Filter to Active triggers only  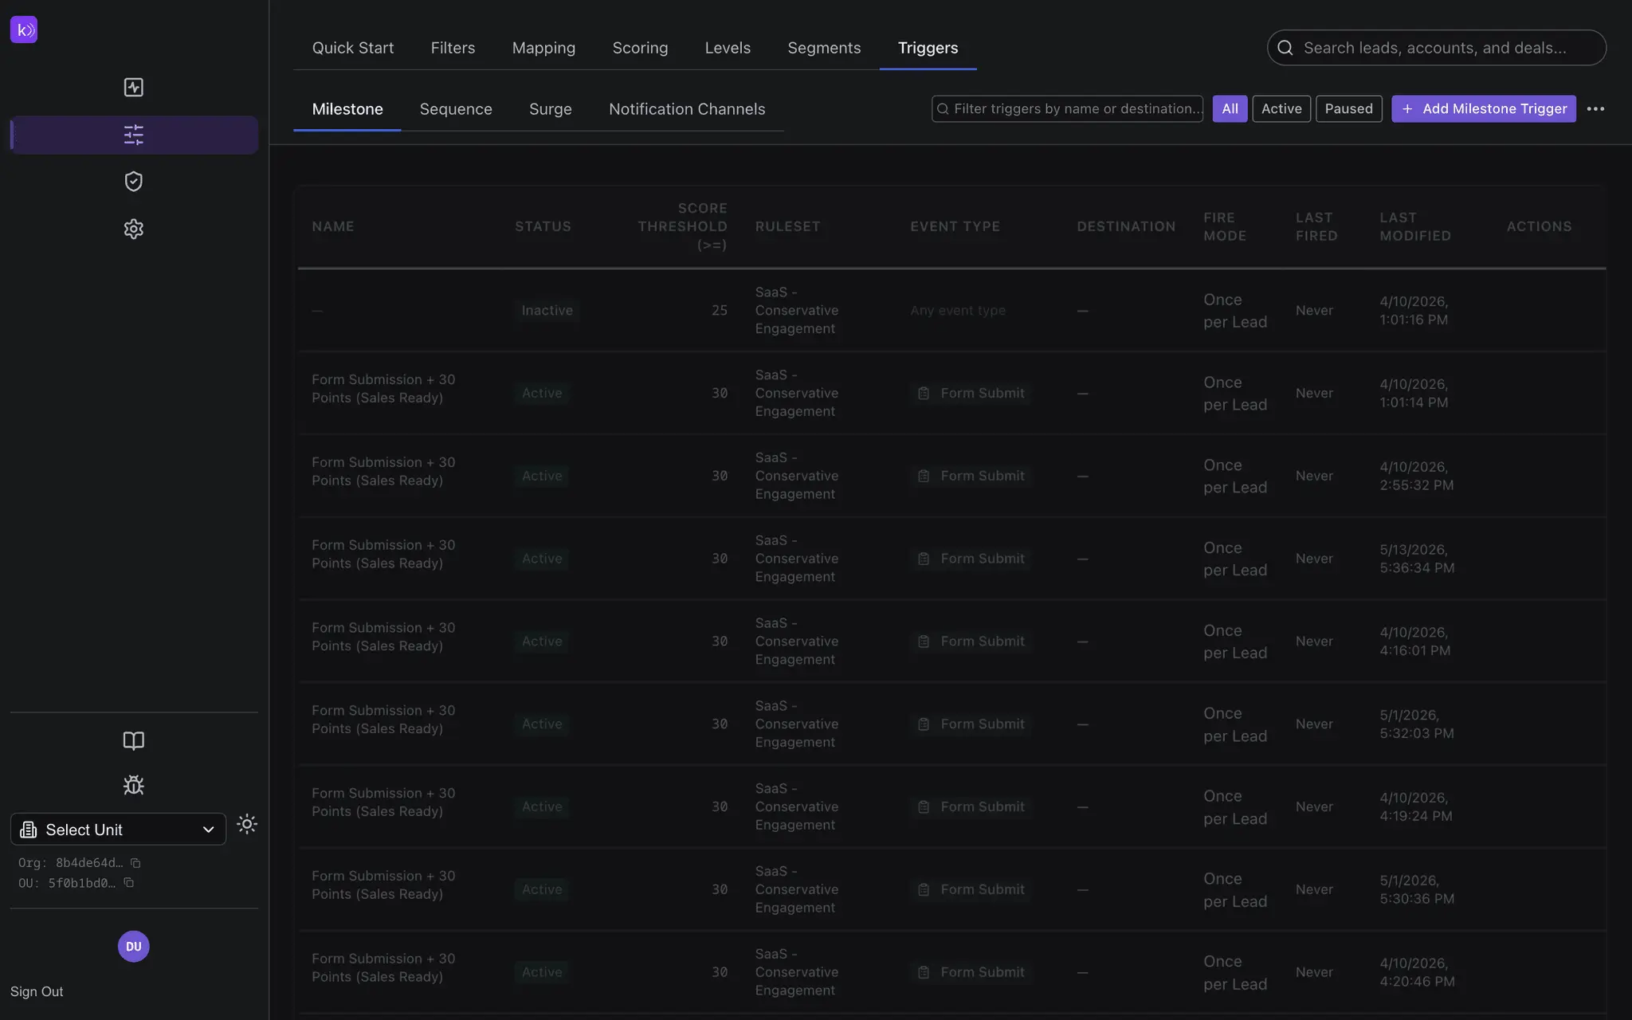1281,109
